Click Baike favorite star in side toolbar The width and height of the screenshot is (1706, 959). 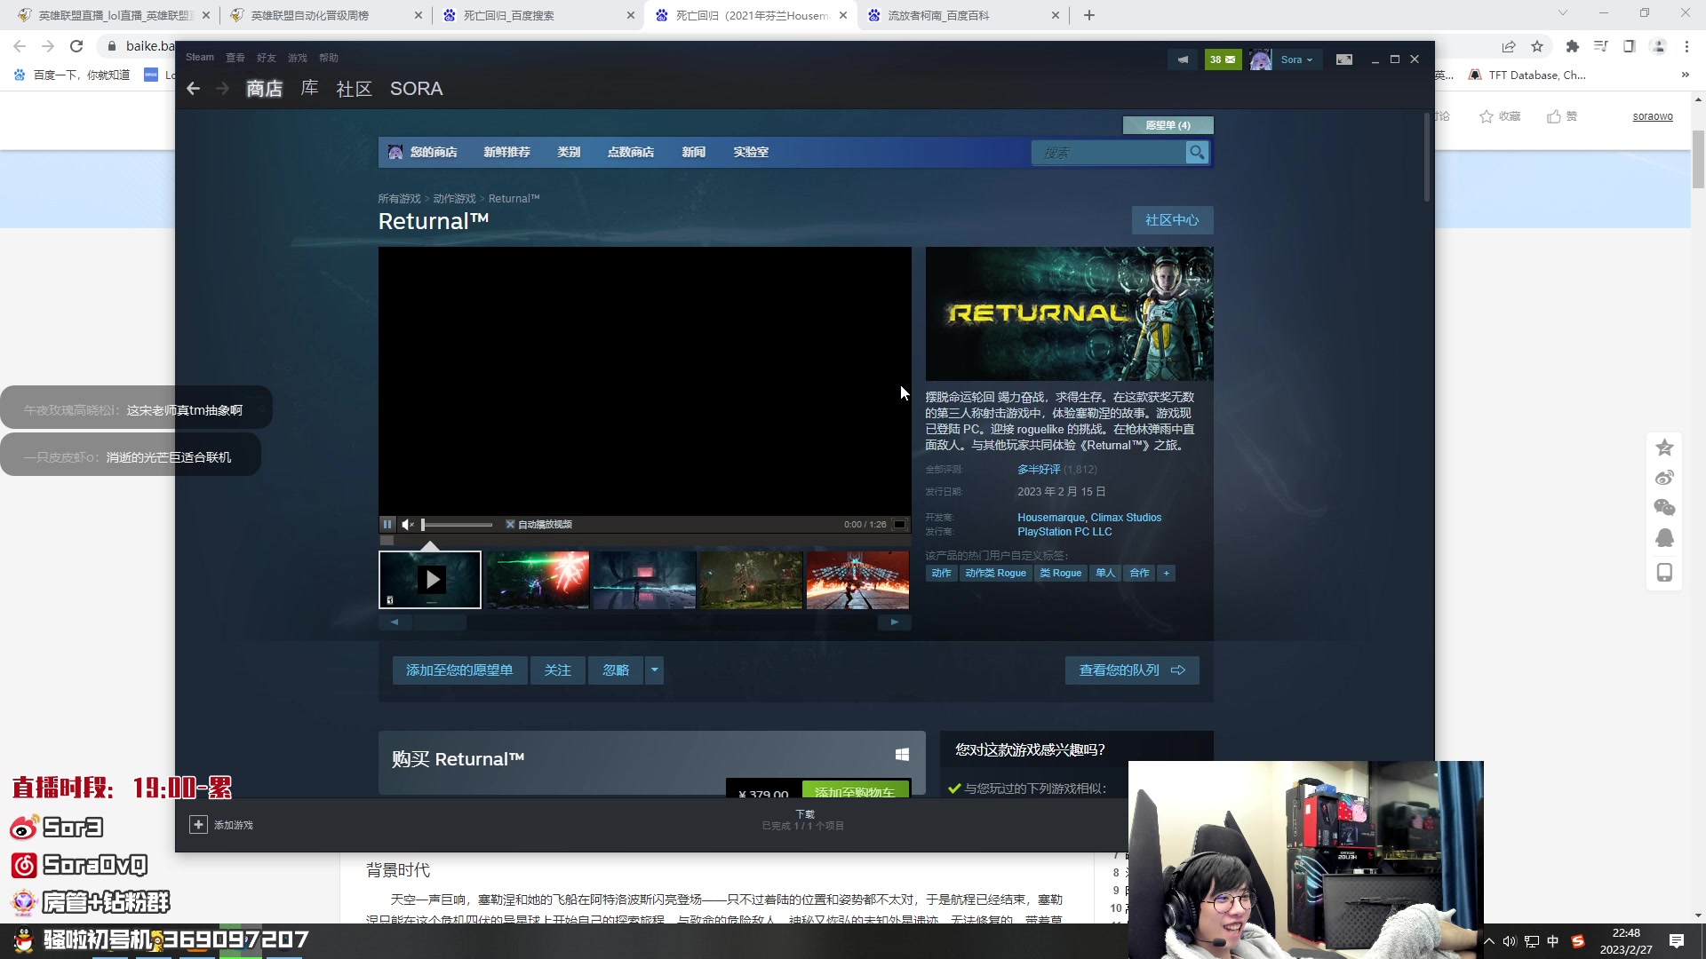click(x=1664, y=448)
